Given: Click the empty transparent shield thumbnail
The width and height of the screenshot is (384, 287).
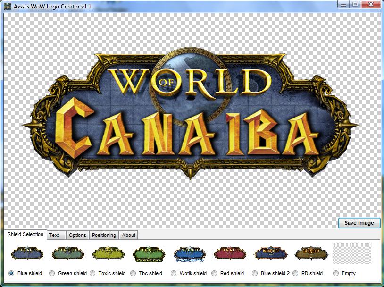Looking at the screenshot, I should [352, 253].
